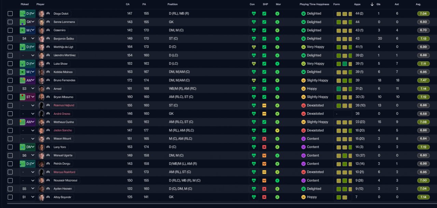Click Jadon Sancho's yellow morale icon
Screen dimensions: 437x208
277,130
